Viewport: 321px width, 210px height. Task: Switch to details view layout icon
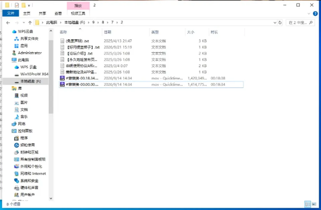point(308,204)
